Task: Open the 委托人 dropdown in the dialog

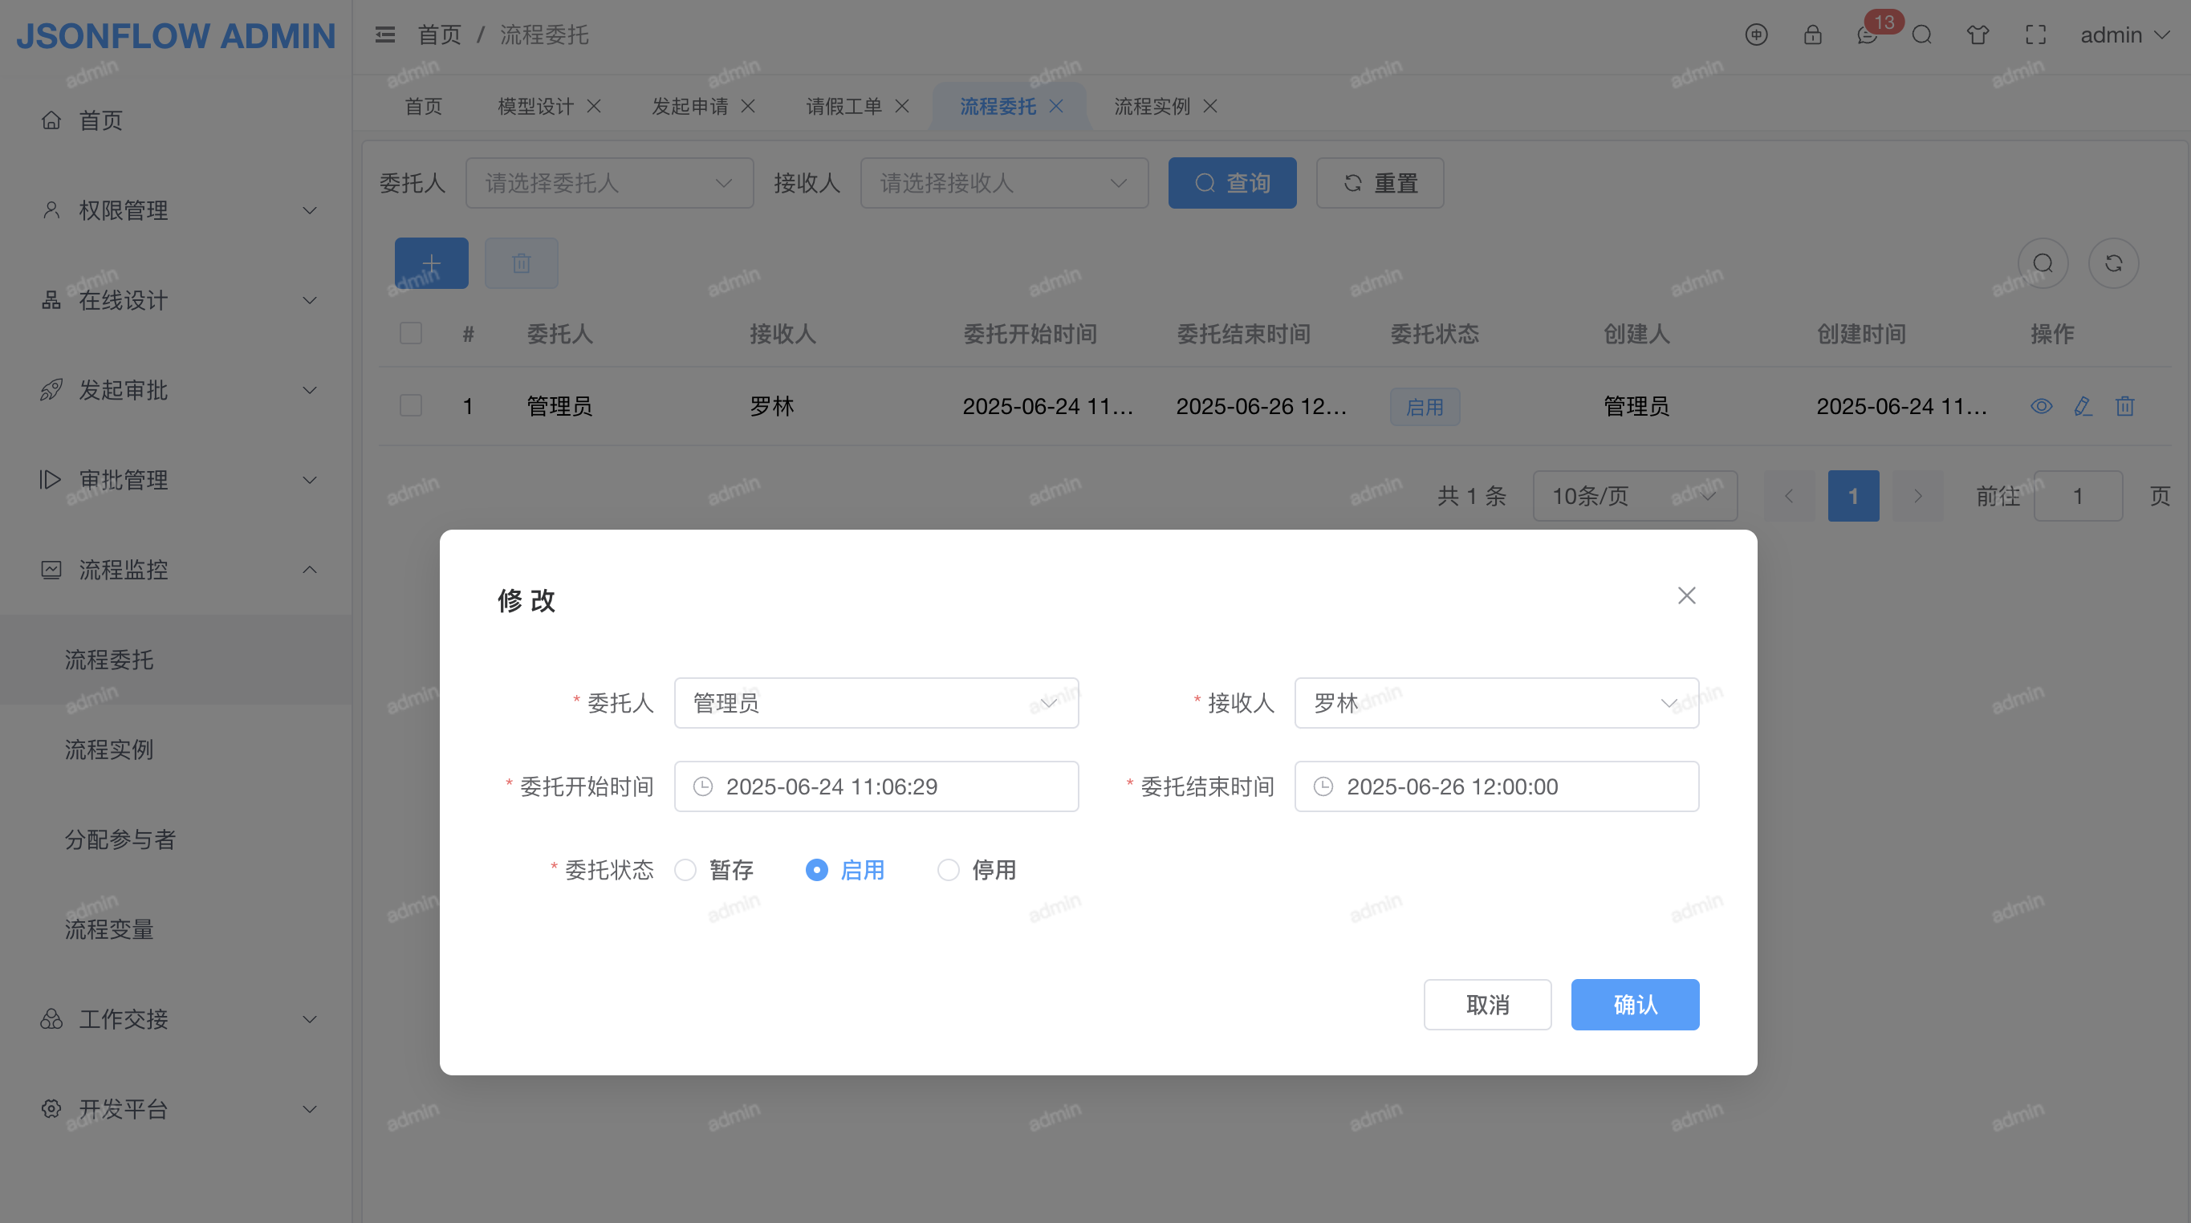Action: (x=876, y=702)
